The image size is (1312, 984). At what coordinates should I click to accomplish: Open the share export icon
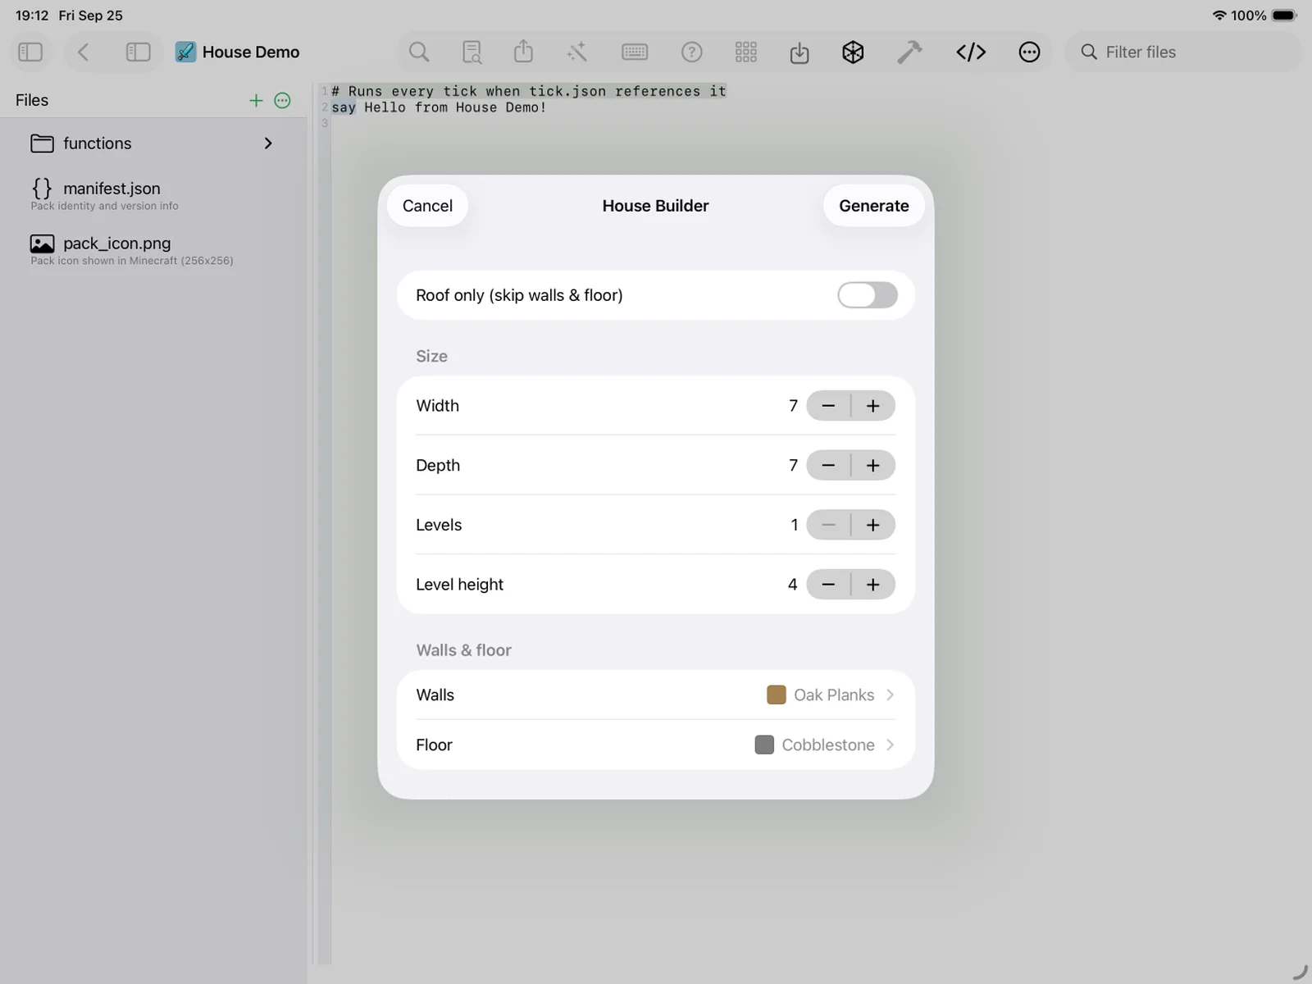(523, 51)
